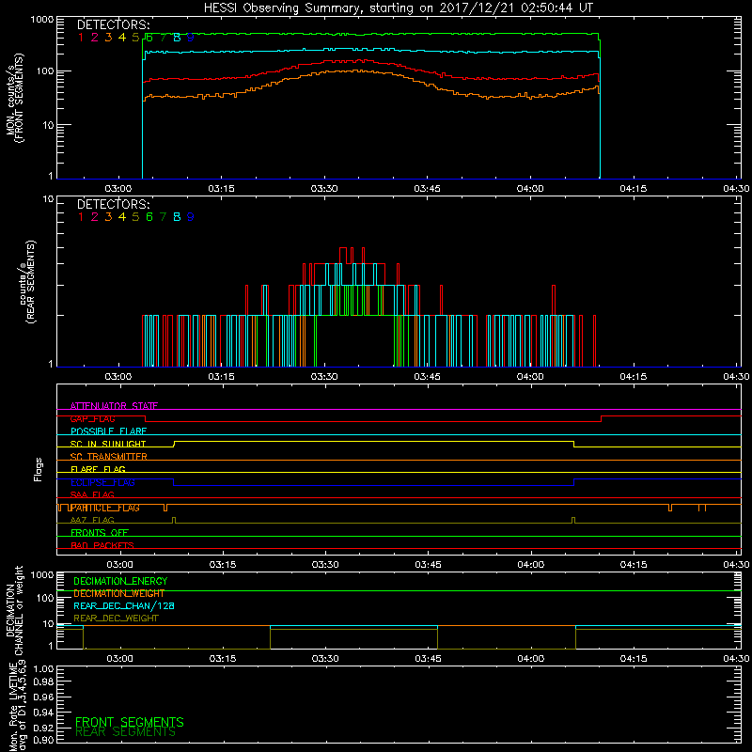Click DETECTORS: label in front segments panel

[114, 25]
